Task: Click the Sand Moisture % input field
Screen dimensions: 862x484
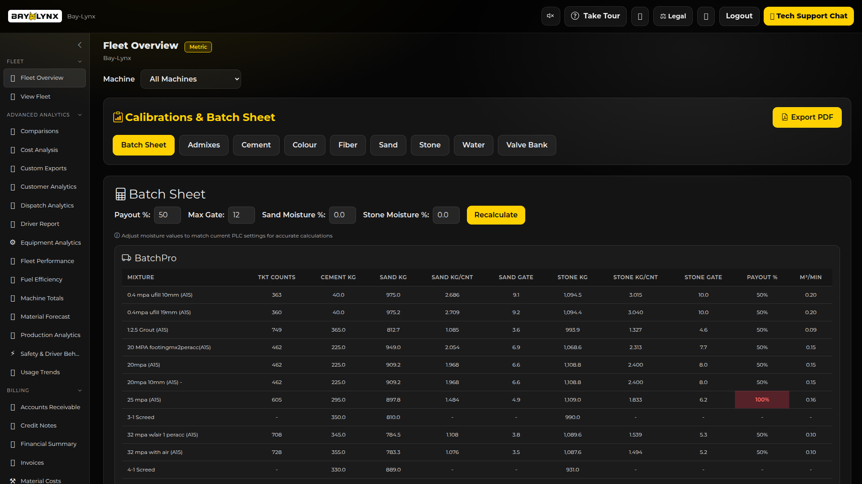Action: click(x=342, y=215)
